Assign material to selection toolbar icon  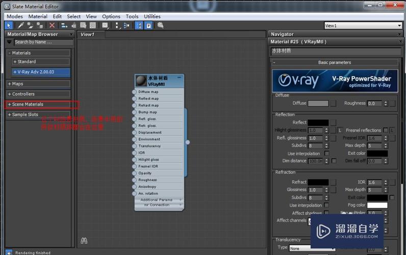point(40,25)
